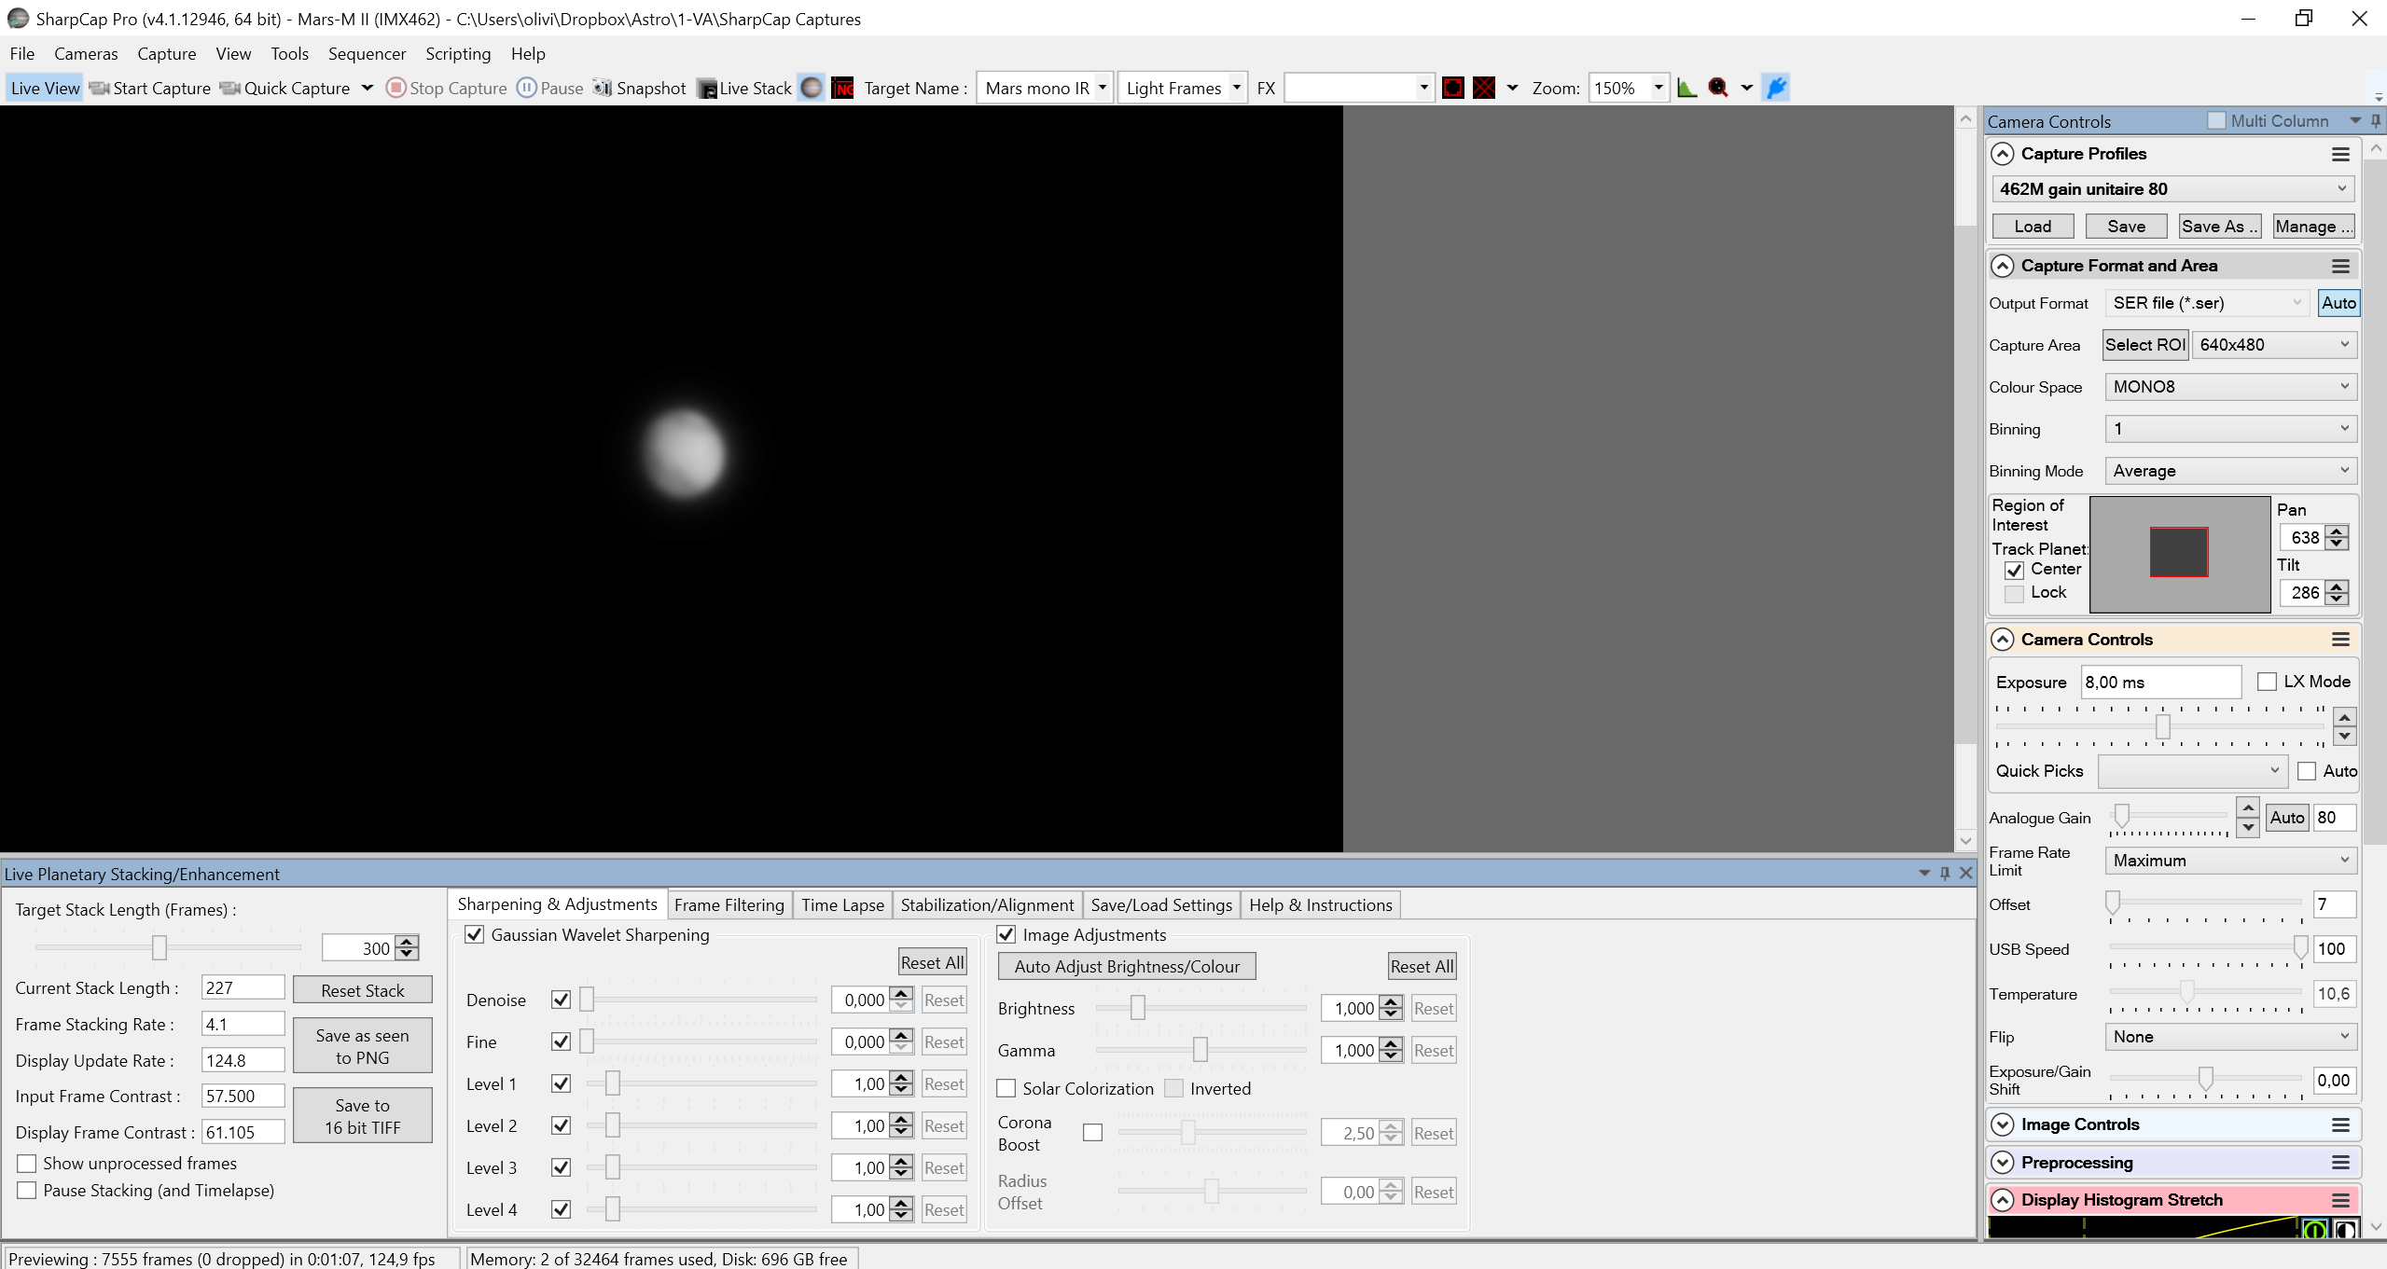
Task: Uncheck Gaussian Wavelet Sharpening
Action: coord(475,935)
